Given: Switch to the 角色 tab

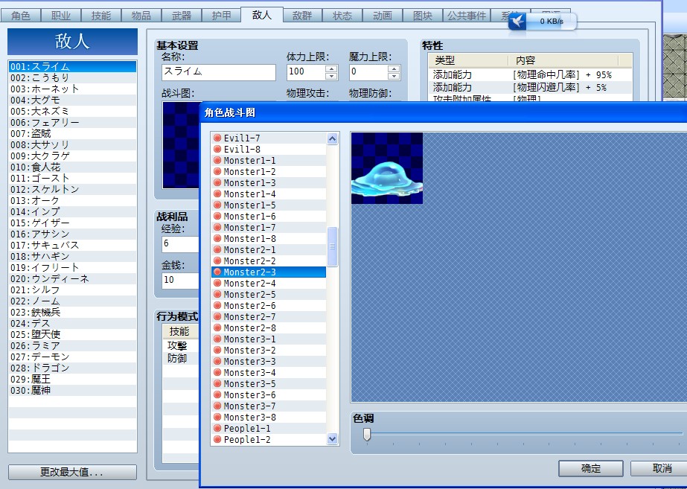Looking at the screenshot, I should (21, 16).
